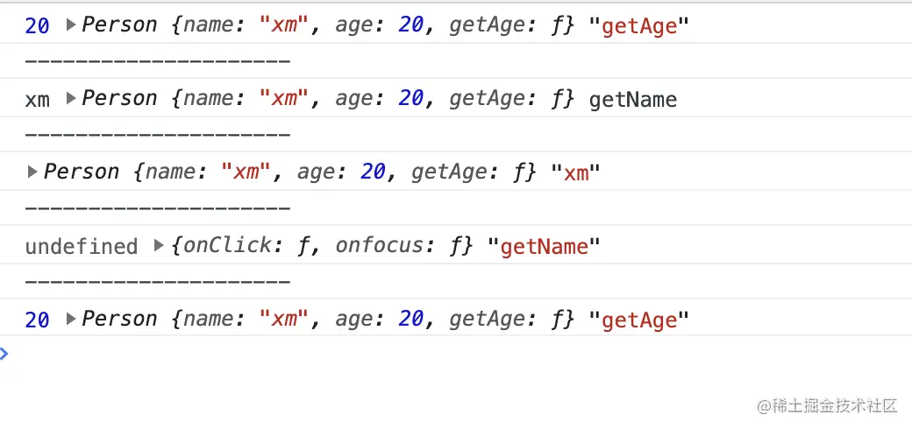912x429 pixels.
Task: Click the first dashed separator line
Action: [158, 62]
